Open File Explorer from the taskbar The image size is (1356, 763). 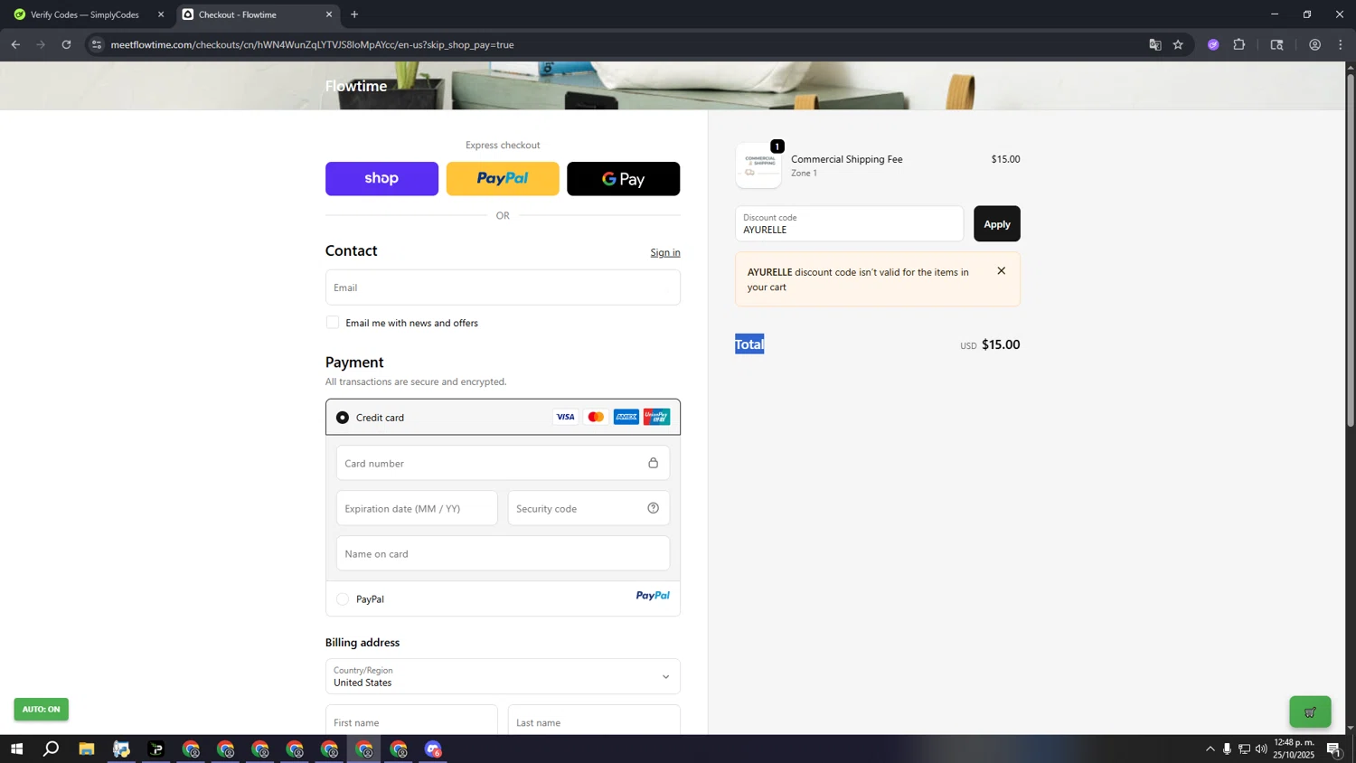pyautogui.click(x=87, y=749)
